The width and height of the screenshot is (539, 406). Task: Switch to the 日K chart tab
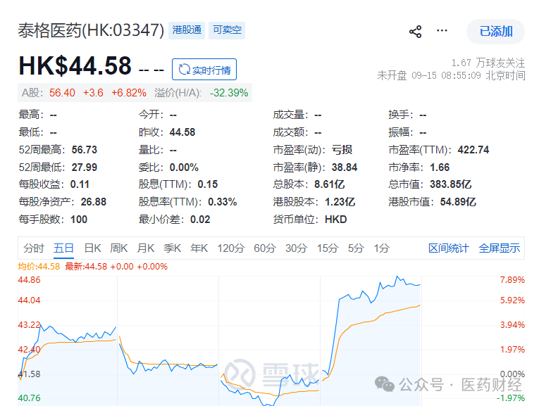click(92, 248)
